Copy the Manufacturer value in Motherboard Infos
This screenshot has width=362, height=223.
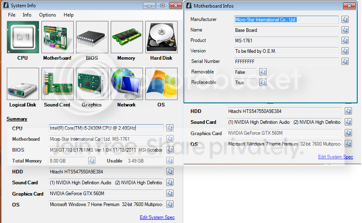(345, 20)
